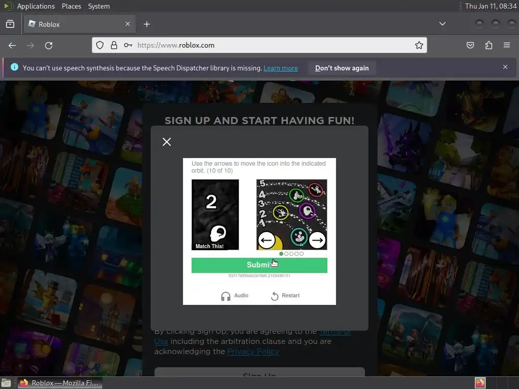
Task: Reload the Roblox page
Action: [x=49, y=45]
